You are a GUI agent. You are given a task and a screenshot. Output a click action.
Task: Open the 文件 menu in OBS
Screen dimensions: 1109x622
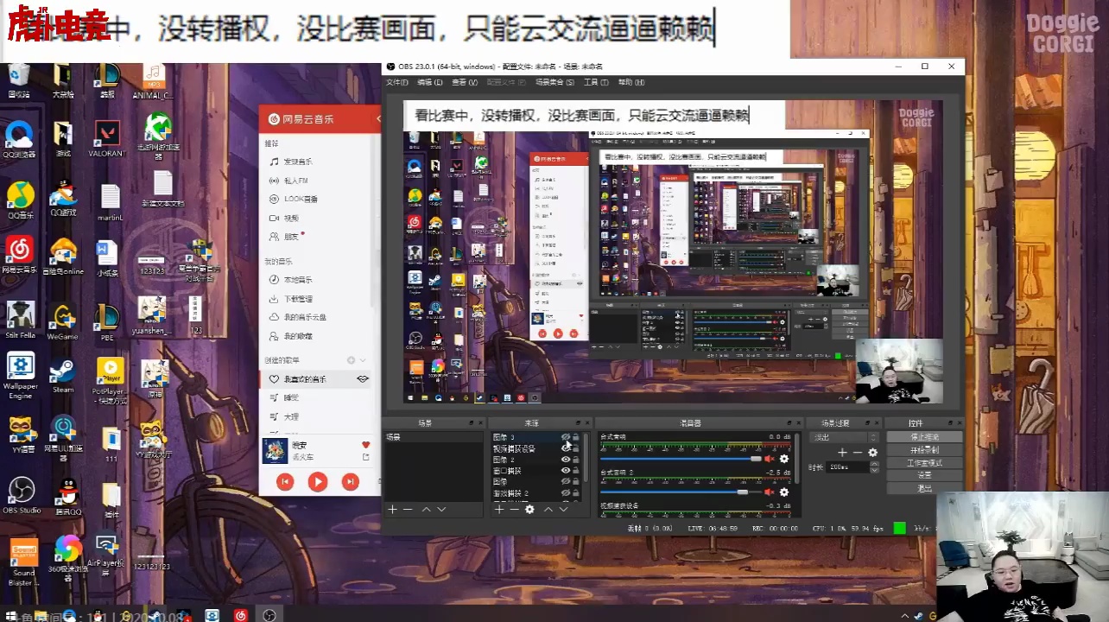tap(396, 83)
